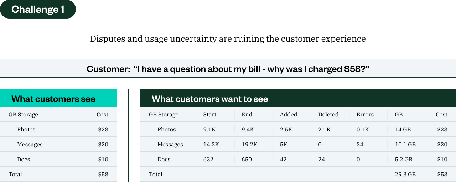The width and height of the screenshot is (456, 182).
Task: Click the Errors column header
Action: (365, 115)
